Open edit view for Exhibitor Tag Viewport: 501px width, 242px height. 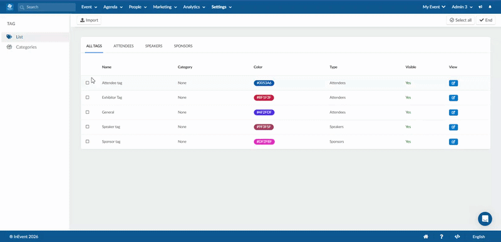(453, 98)
